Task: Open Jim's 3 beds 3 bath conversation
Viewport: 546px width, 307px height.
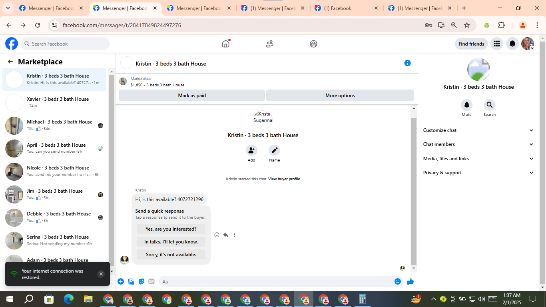Action: (54, 194)
